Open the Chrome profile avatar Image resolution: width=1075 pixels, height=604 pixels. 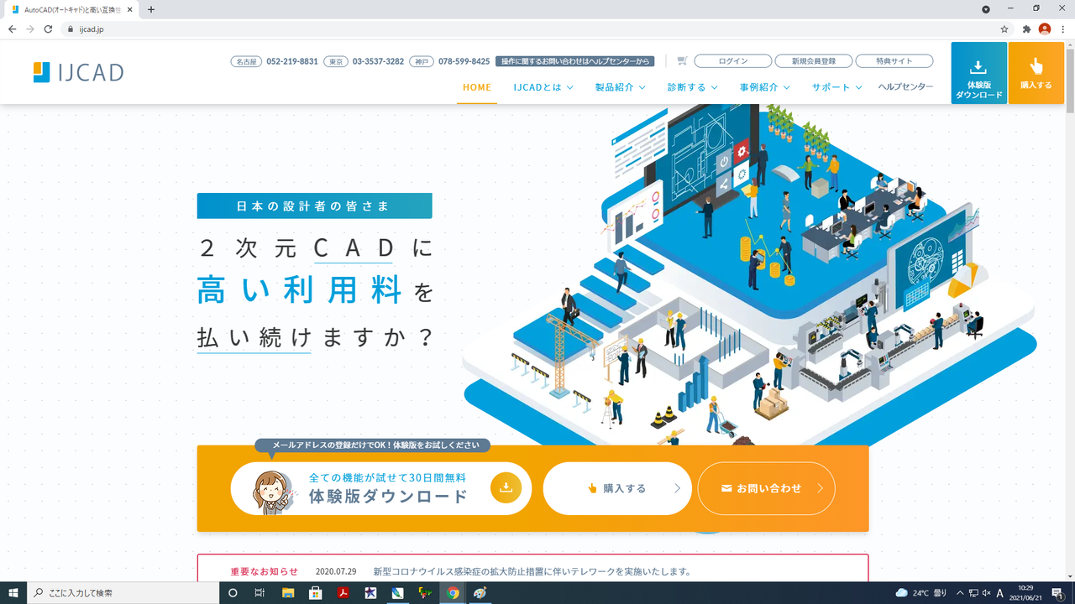(x=1045, y=29)
